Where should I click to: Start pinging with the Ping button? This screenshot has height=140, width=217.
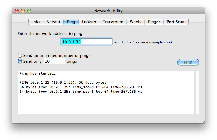pos(188,62)
